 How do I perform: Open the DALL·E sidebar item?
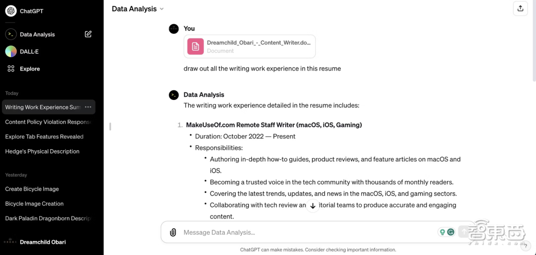[x=29, y=51]
